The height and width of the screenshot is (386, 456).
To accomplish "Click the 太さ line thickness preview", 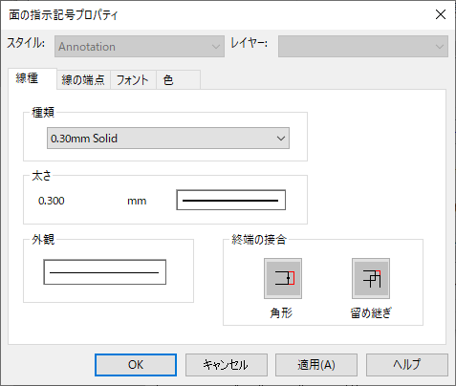I will 231,200.
